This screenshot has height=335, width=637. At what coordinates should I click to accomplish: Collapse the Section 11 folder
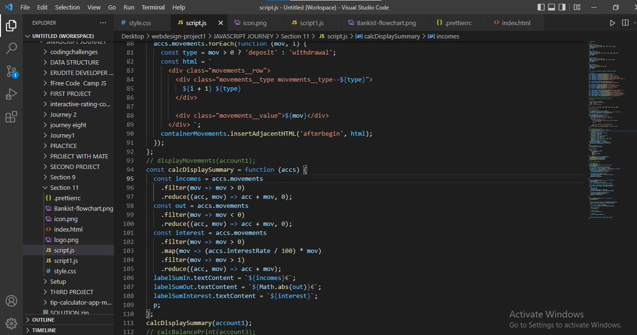click(64, 187)
